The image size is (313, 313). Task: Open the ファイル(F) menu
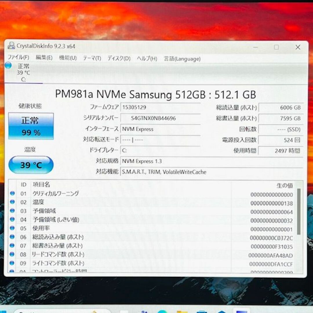(x=18, y=57)
